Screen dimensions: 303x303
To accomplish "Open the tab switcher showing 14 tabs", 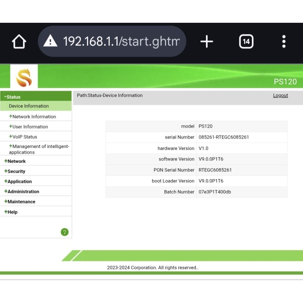I will pyautogui.click(x=246, y=41).
